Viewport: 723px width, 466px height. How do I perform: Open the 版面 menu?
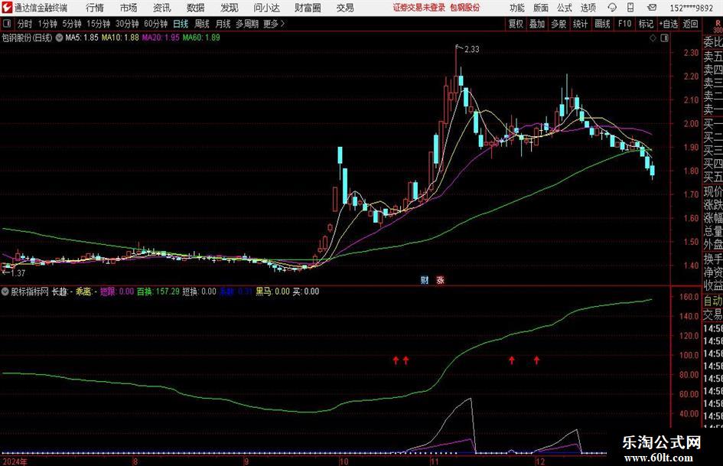(x=540, y=8)
